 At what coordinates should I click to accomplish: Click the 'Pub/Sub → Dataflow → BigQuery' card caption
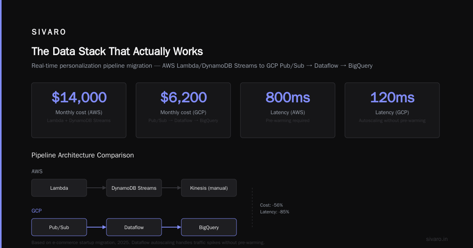coord(183,120)
